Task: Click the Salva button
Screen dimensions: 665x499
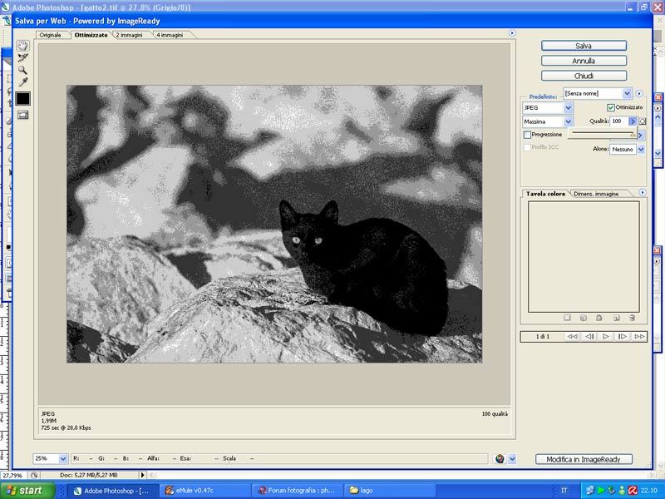Action: click(584, 46)
